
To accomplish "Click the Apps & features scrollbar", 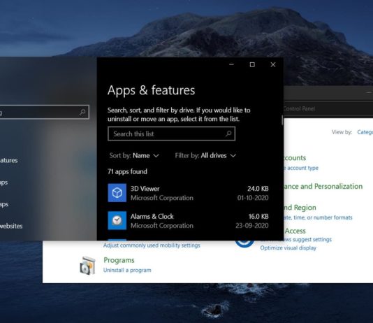I will tap(282, 120).
